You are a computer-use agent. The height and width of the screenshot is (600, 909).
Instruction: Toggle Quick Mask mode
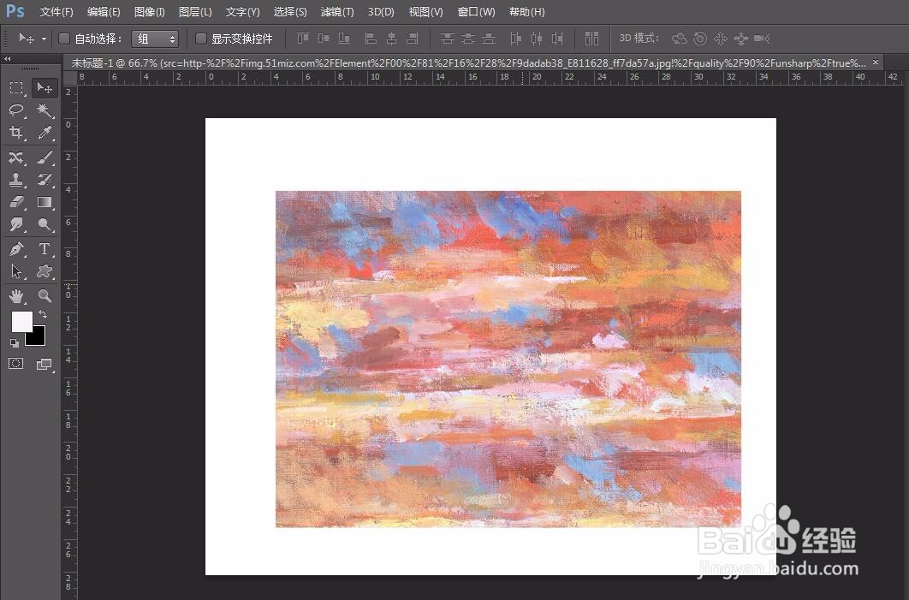16,364
